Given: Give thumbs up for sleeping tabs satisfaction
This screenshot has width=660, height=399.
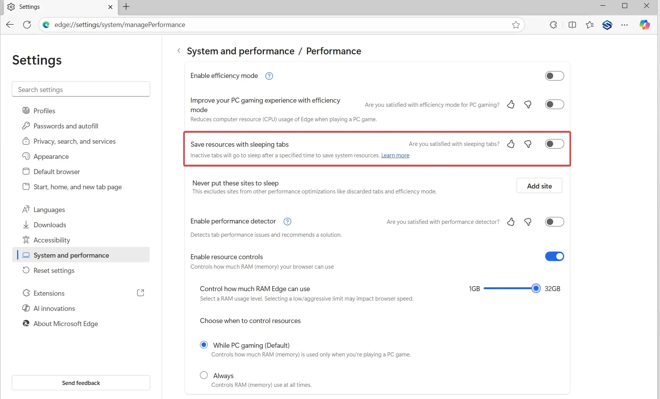Looking at the screenshot, I should (x=511, y=144).
